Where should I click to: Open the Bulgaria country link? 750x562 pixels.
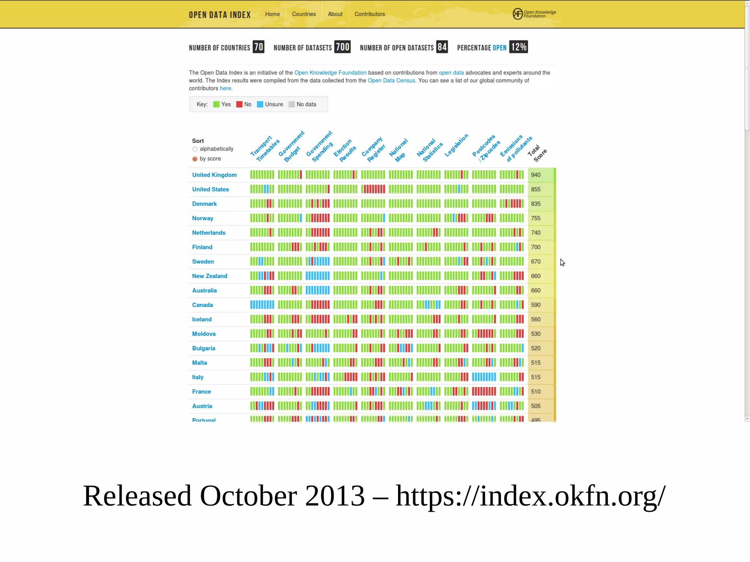(204, 349)
